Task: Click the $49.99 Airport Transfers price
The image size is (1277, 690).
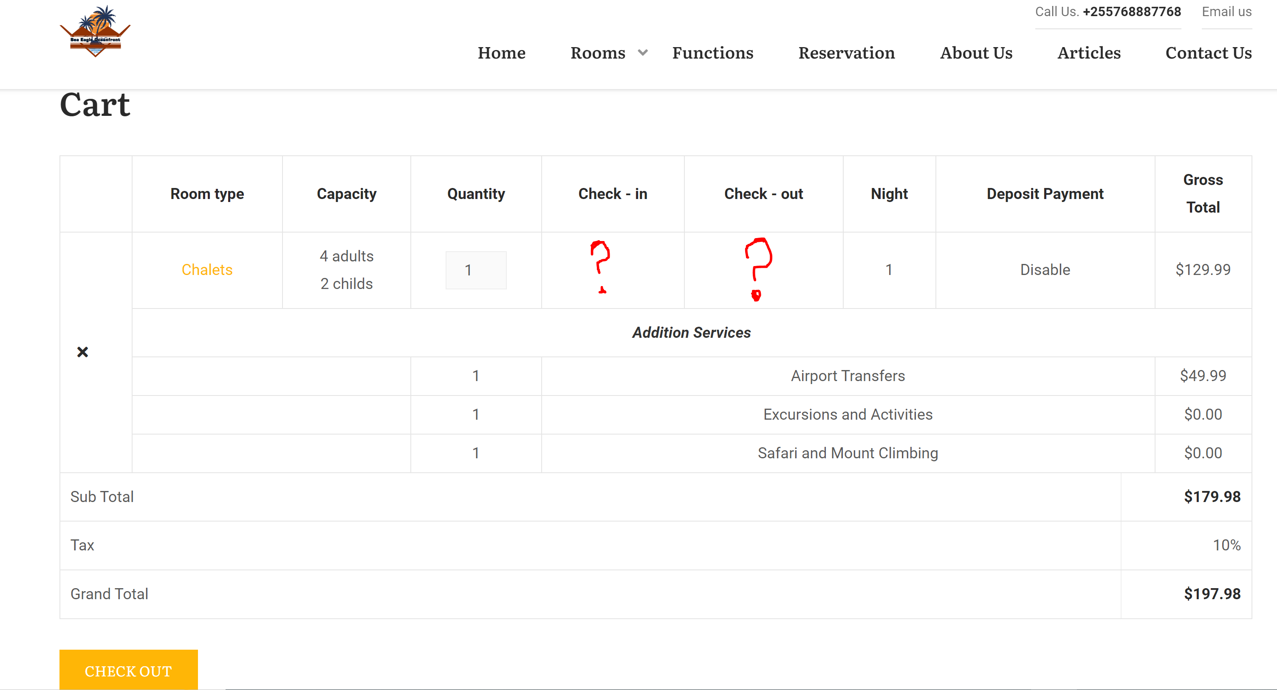Action: [1203, 376]
